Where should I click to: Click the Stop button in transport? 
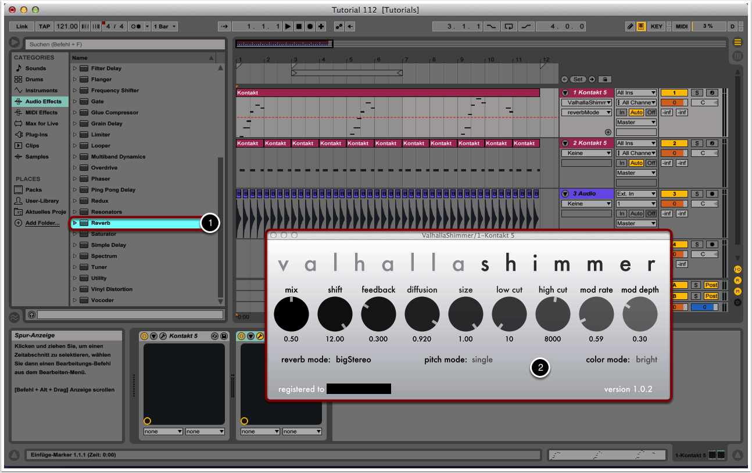pos(299,27)
